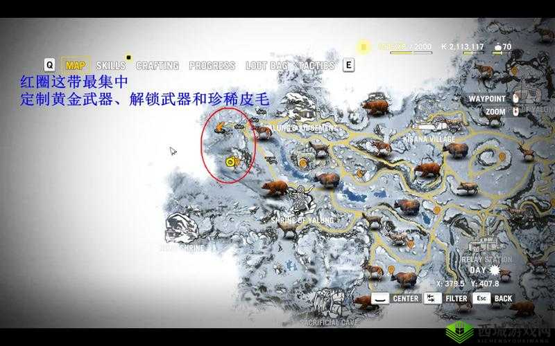
Task: Click the antlered deer icon east of Kisana Village
Action: [x=526, y=152]
